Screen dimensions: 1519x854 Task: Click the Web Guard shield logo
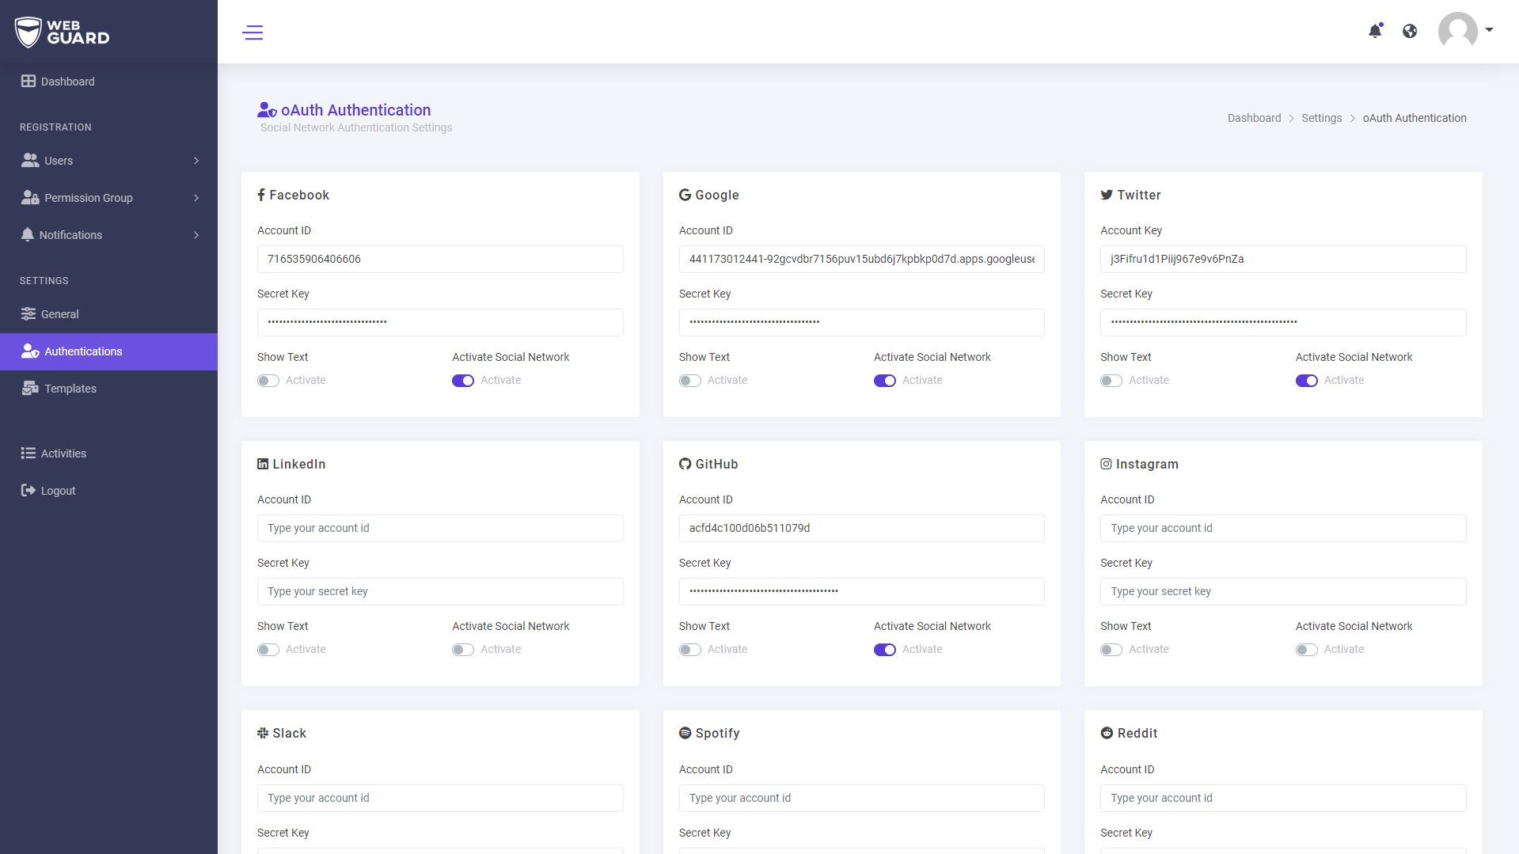pos(28,32)
